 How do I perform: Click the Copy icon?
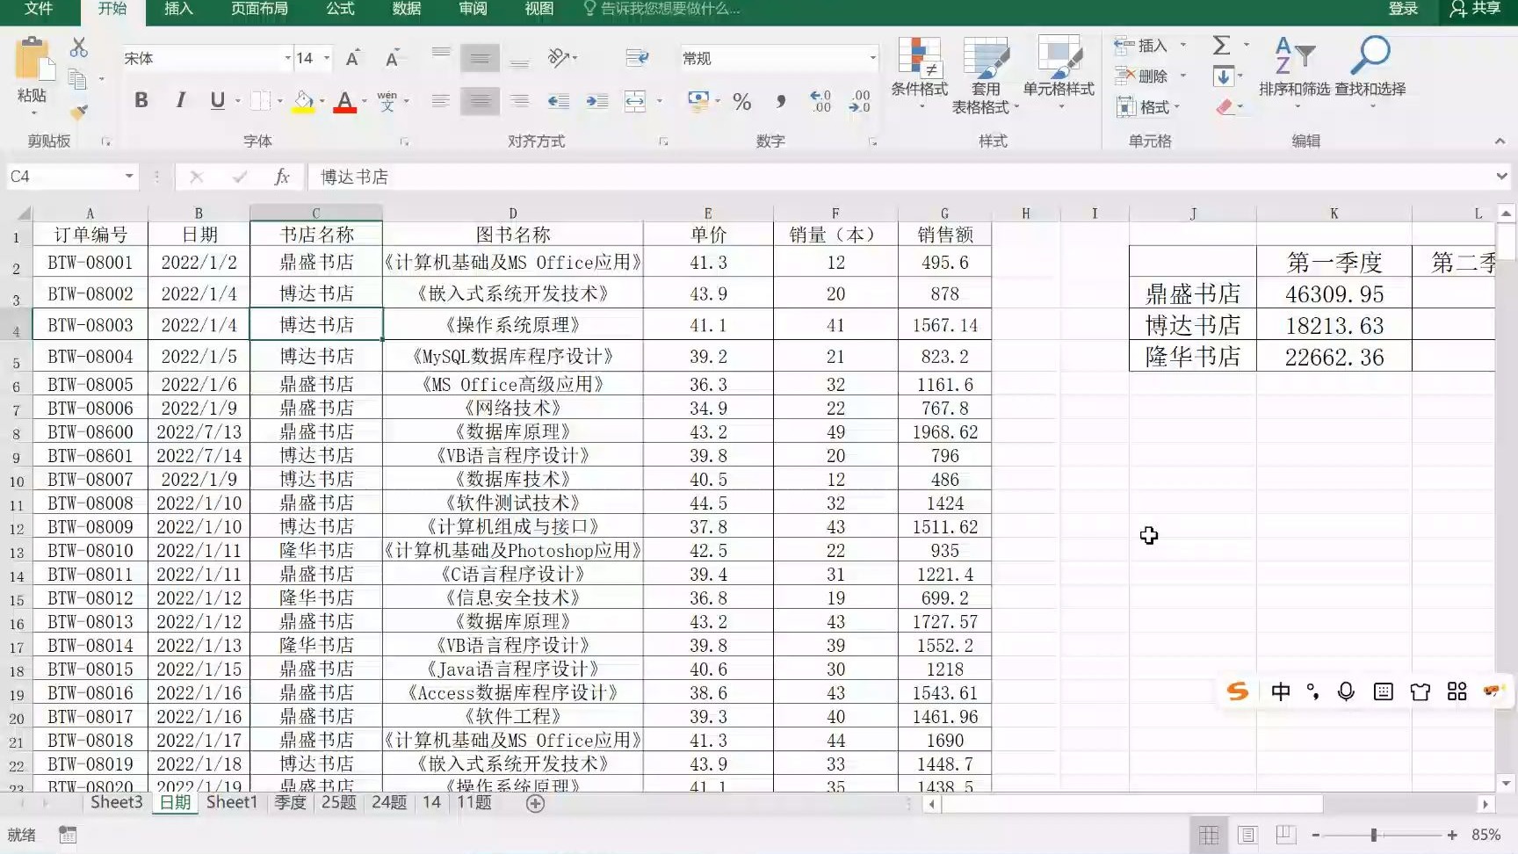click(78, 79)
